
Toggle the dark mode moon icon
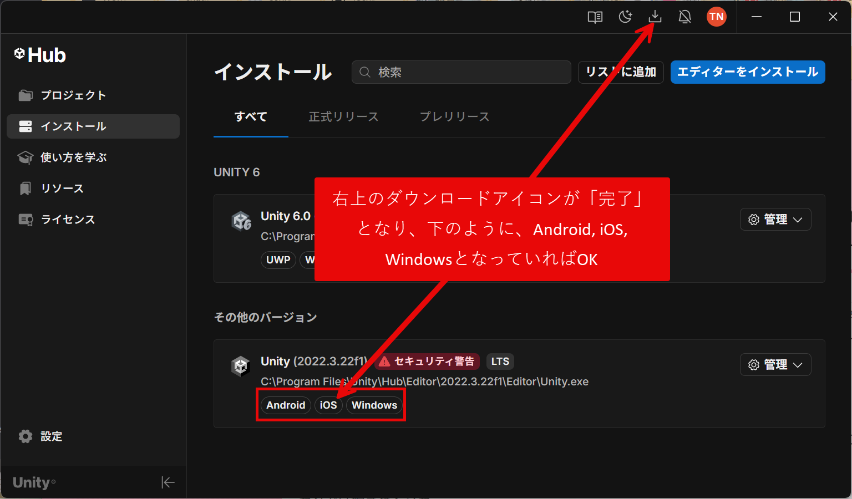(625, 17)
